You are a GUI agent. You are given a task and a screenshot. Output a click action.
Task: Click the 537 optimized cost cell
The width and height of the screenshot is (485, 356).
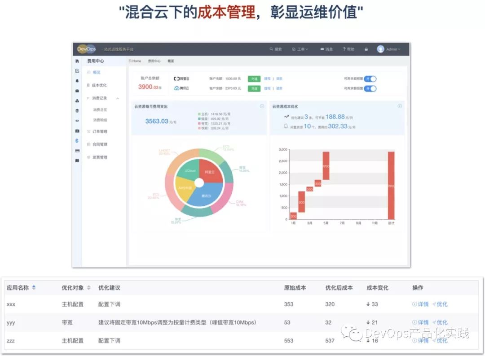click(330, 341)
